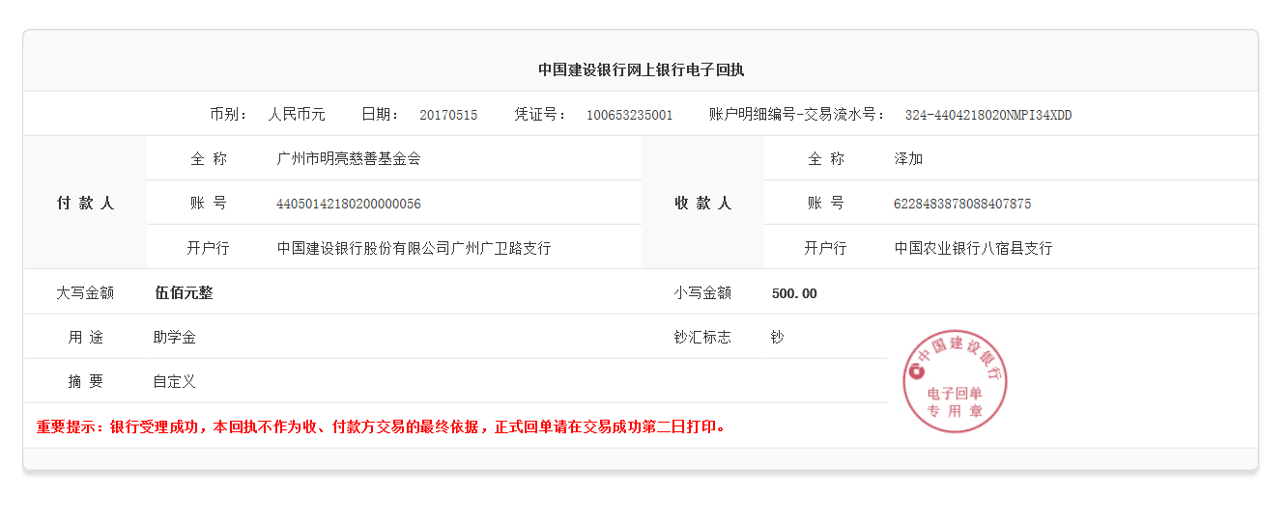Image resolution: width=1287 pixels, height=522 pixels.
Task: Click the 凭证号 label
Action: click(541, 114)
